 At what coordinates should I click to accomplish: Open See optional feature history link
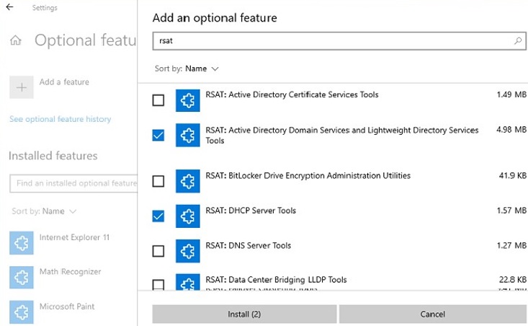(61, 119)
